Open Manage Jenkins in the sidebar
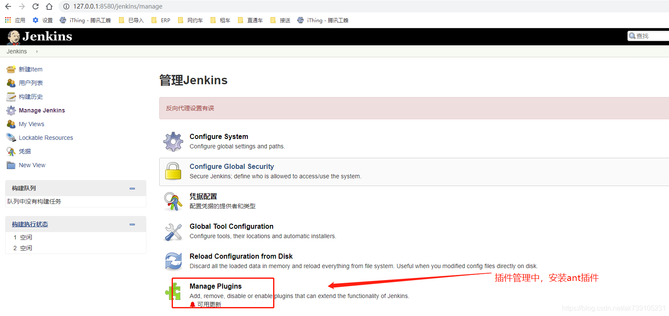 [x=42, y=110]
